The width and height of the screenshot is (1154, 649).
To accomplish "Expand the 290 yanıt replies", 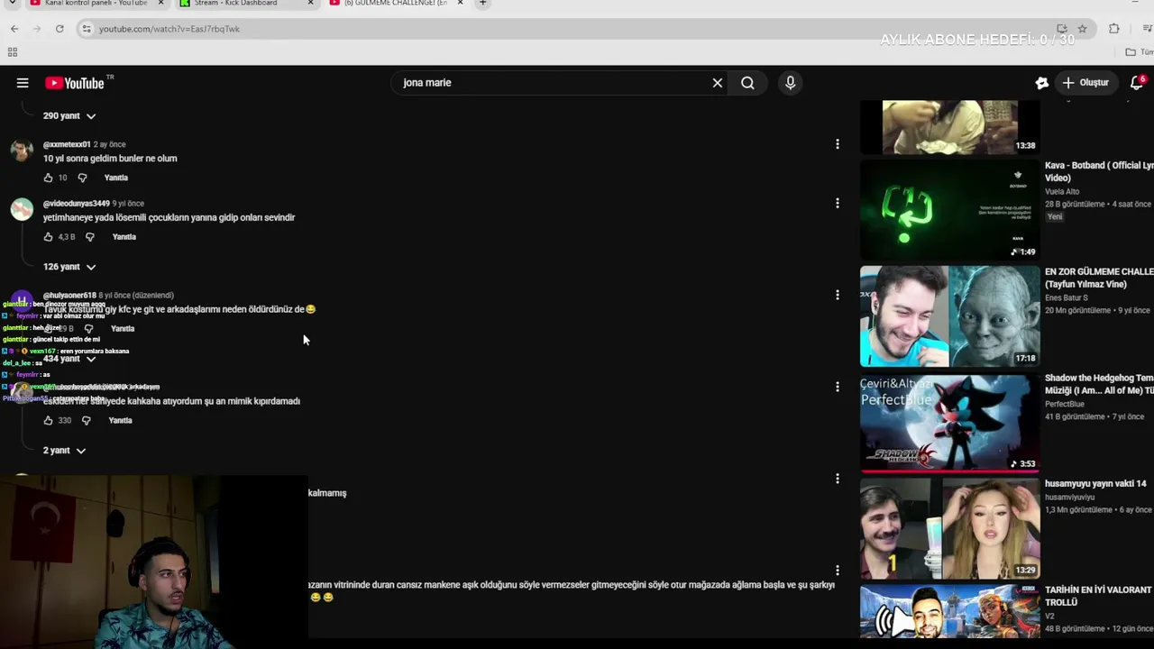I will [69, 115].
